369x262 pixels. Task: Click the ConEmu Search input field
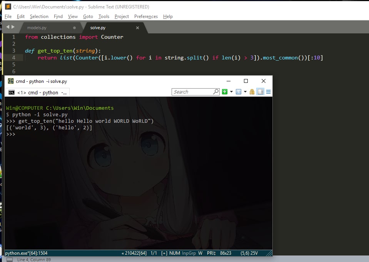coord(192,92)
